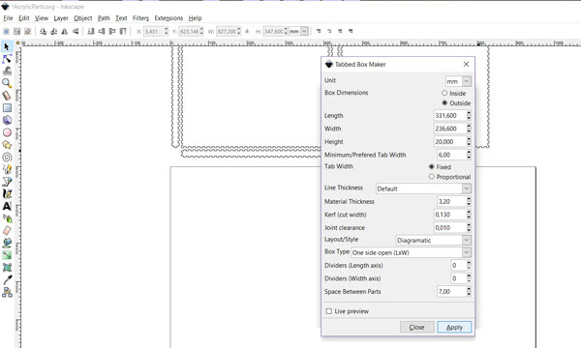This screenshot has width=581, height=348.
Task: Open the Edit menu
Action: (24, 18)
